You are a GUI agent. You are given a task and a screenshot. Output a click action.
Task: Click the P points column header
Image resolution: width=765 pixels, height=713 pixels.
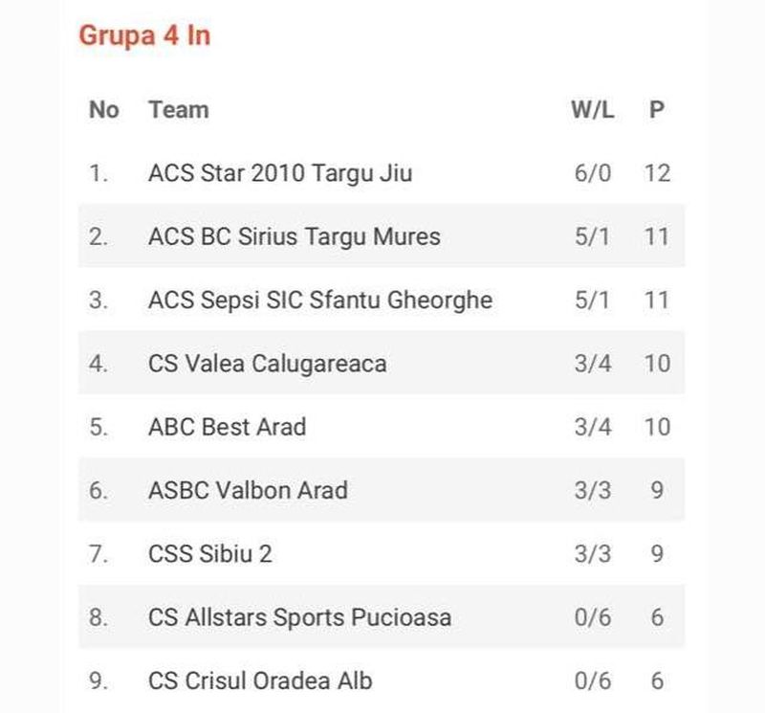click(656, 109)
